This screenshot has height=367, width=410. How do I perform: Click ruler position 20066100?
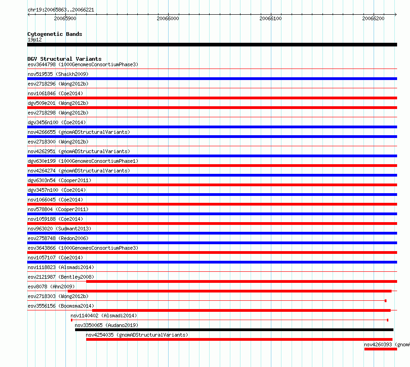[270, 18]
